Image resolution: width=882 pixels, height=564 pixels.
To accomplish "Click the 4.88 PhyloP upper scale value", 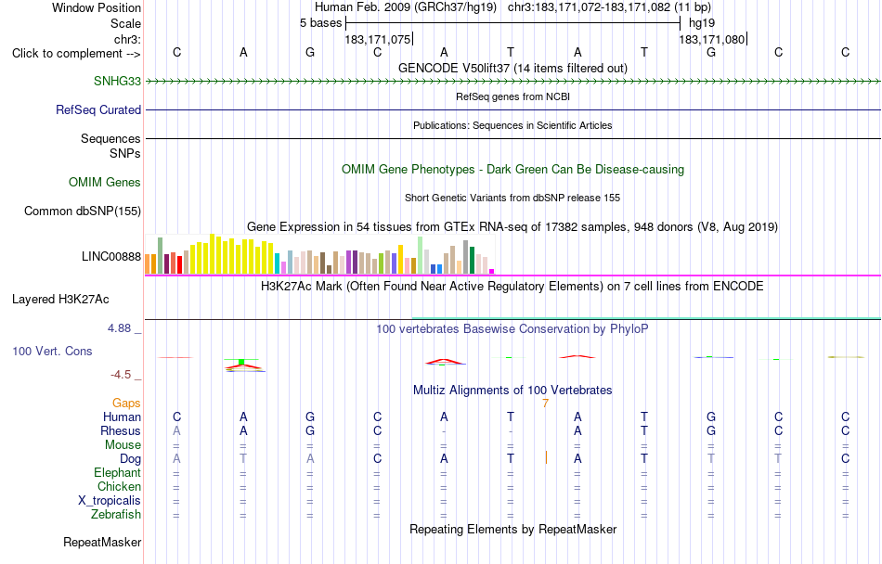I will 119,328.
